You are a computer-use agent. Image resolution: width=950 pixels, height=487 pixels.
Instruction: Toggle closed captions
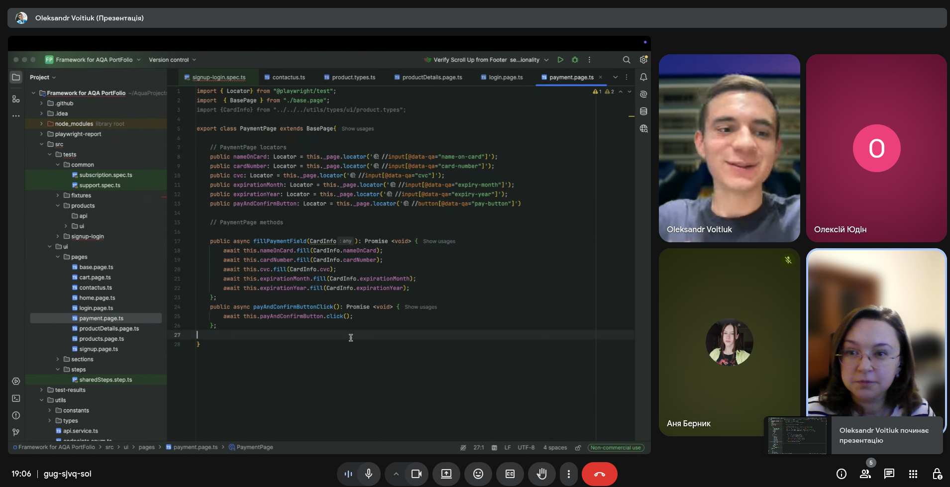(510, 474)
